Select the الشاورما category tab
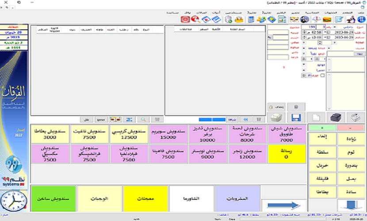The height and width of the screenshot is (221, 367). coord(191,199)
